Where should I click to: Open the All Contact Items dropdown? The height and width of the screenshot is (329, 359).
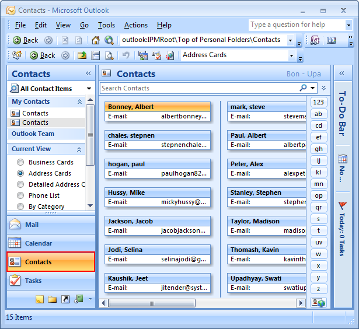tap(89, 89)
